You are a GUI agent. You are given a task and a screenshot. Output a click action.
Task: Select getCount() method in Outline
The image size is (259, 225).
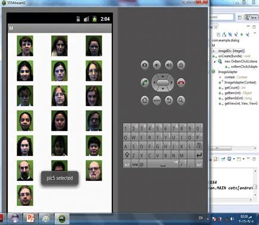(235, 87)
